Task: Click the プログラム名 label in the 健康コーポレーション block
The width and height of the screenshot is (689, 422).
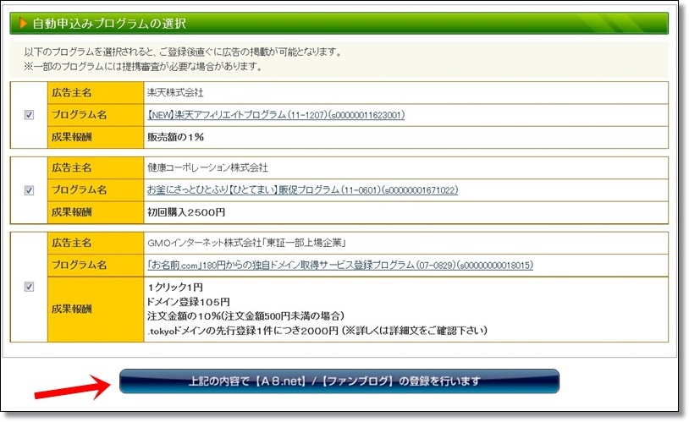Action: click(x=79, y=190)
